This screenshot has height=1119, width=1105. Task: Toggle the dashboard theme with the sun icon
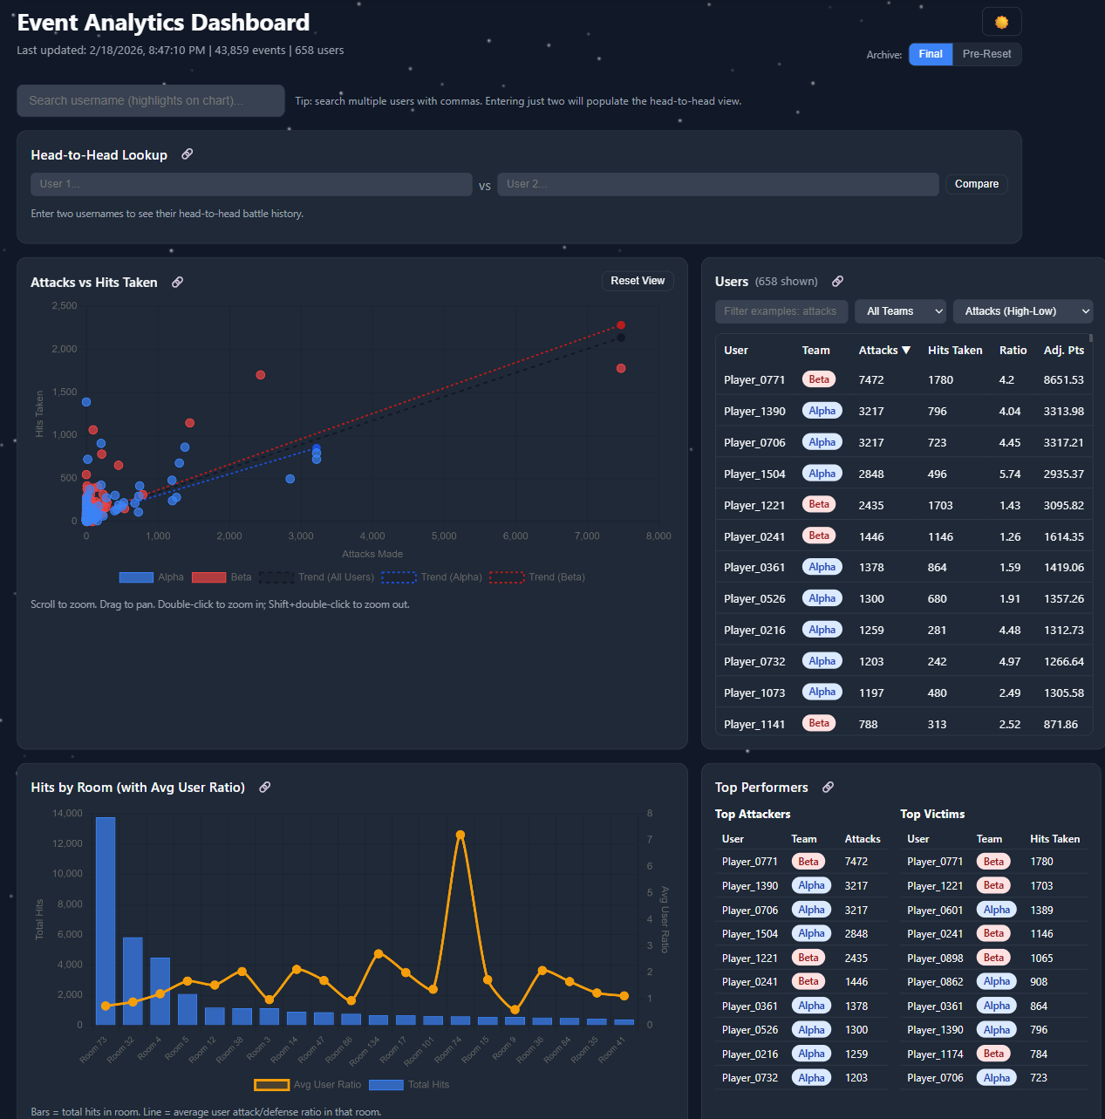tap(1000, 21)
